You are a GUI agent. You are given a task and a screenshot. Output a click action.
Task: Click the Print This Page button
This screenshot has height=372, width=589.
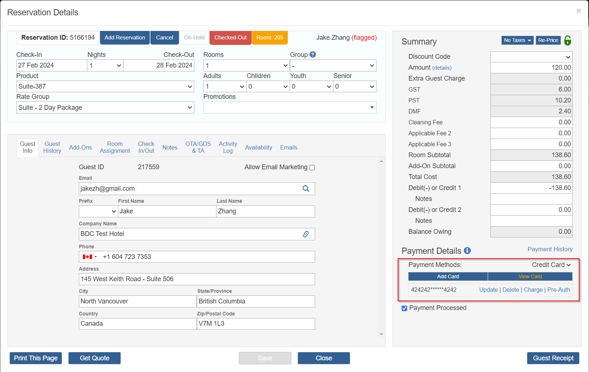36,358
